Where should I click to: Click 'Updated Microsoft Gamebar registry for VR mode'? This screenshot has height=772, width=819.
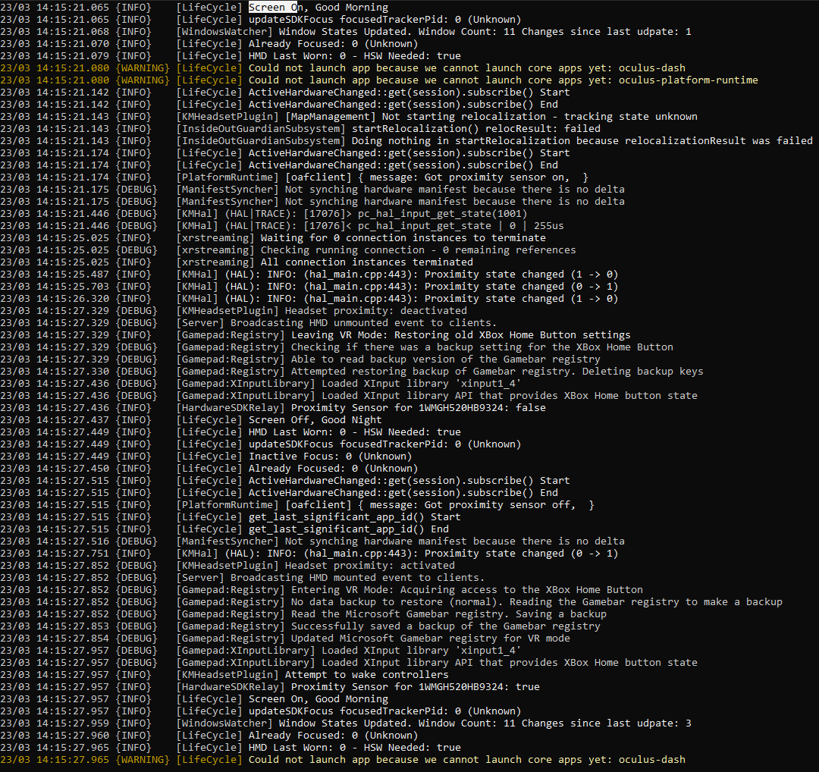click(x=285, y=638)
